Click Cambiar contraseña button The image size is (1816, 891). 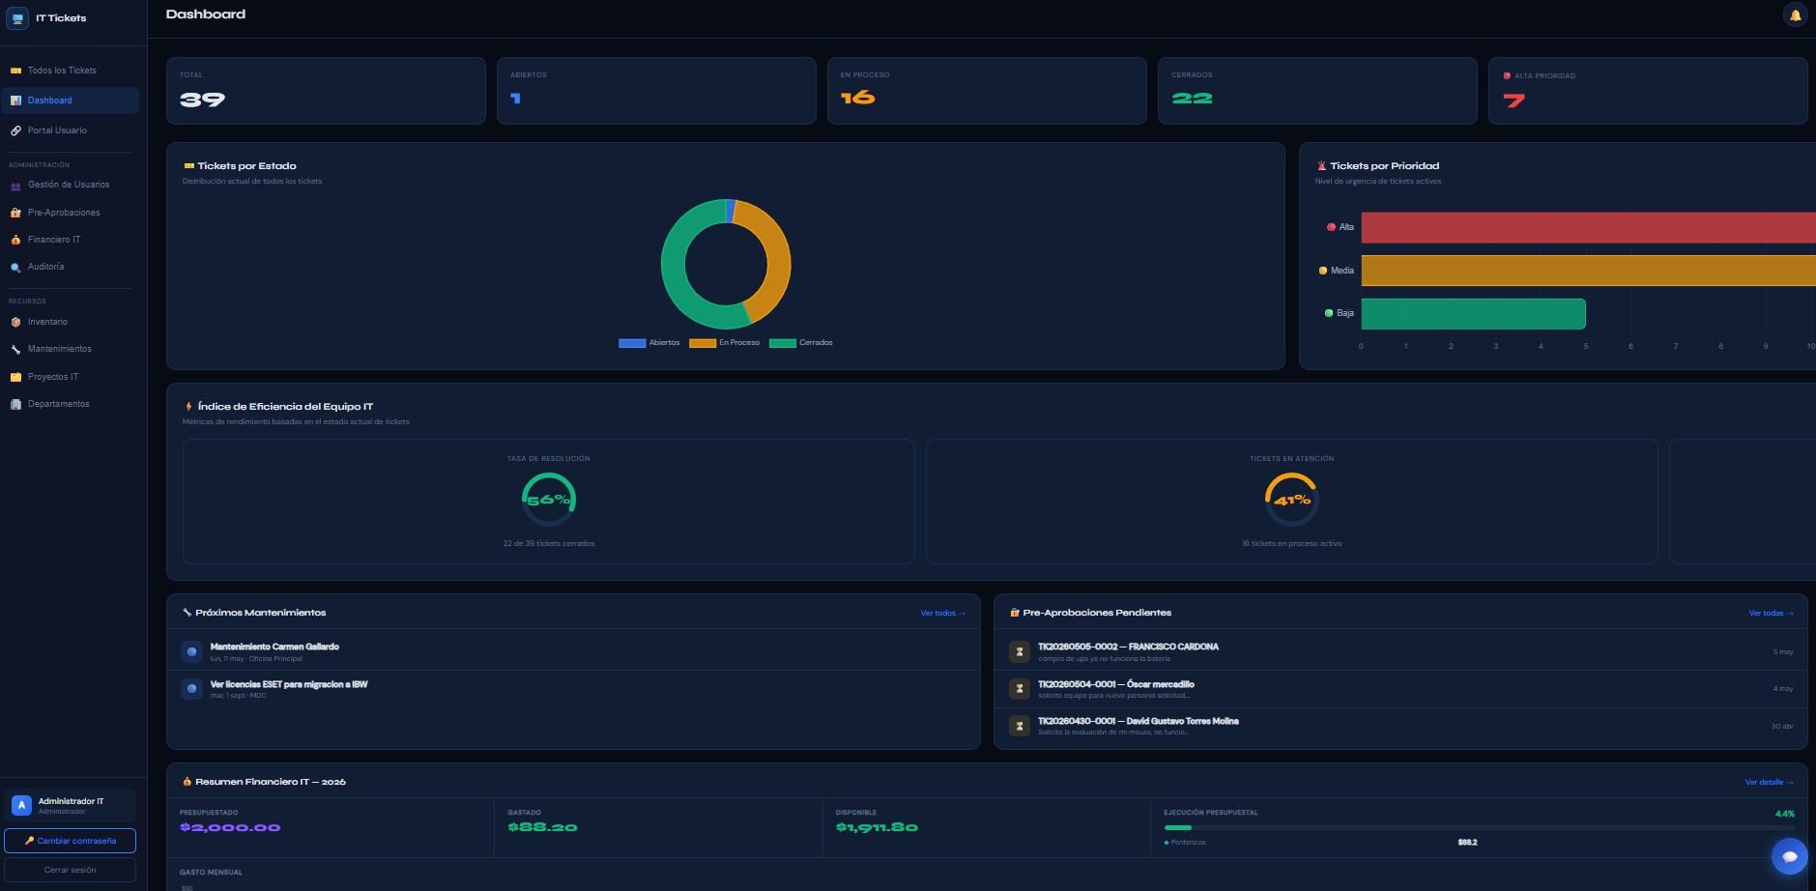(70, 841)
